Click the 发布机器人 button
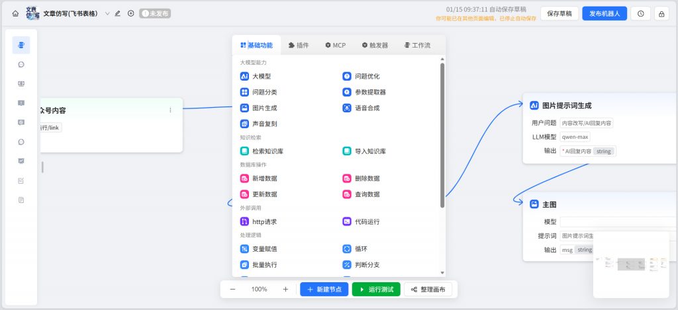678x310 pixels. 605,13
